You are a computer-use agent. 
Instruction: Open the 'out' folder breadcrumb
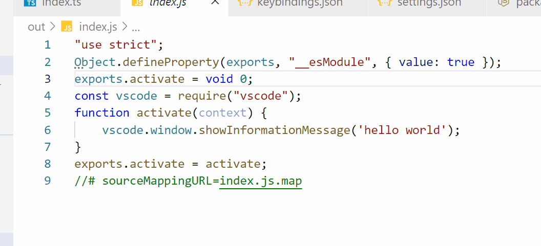pyautogui.click(x=36, y=27)
